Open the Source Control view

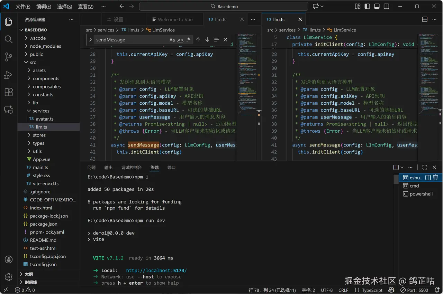[9, 57]
